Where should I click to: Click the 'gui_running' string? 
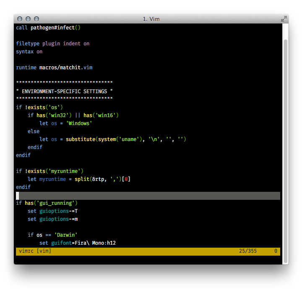click(x=55, y=203)
